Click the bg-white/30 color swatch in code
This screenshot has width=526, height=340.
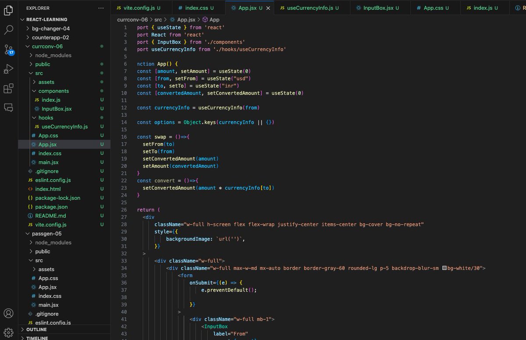(x=444, y=268)
